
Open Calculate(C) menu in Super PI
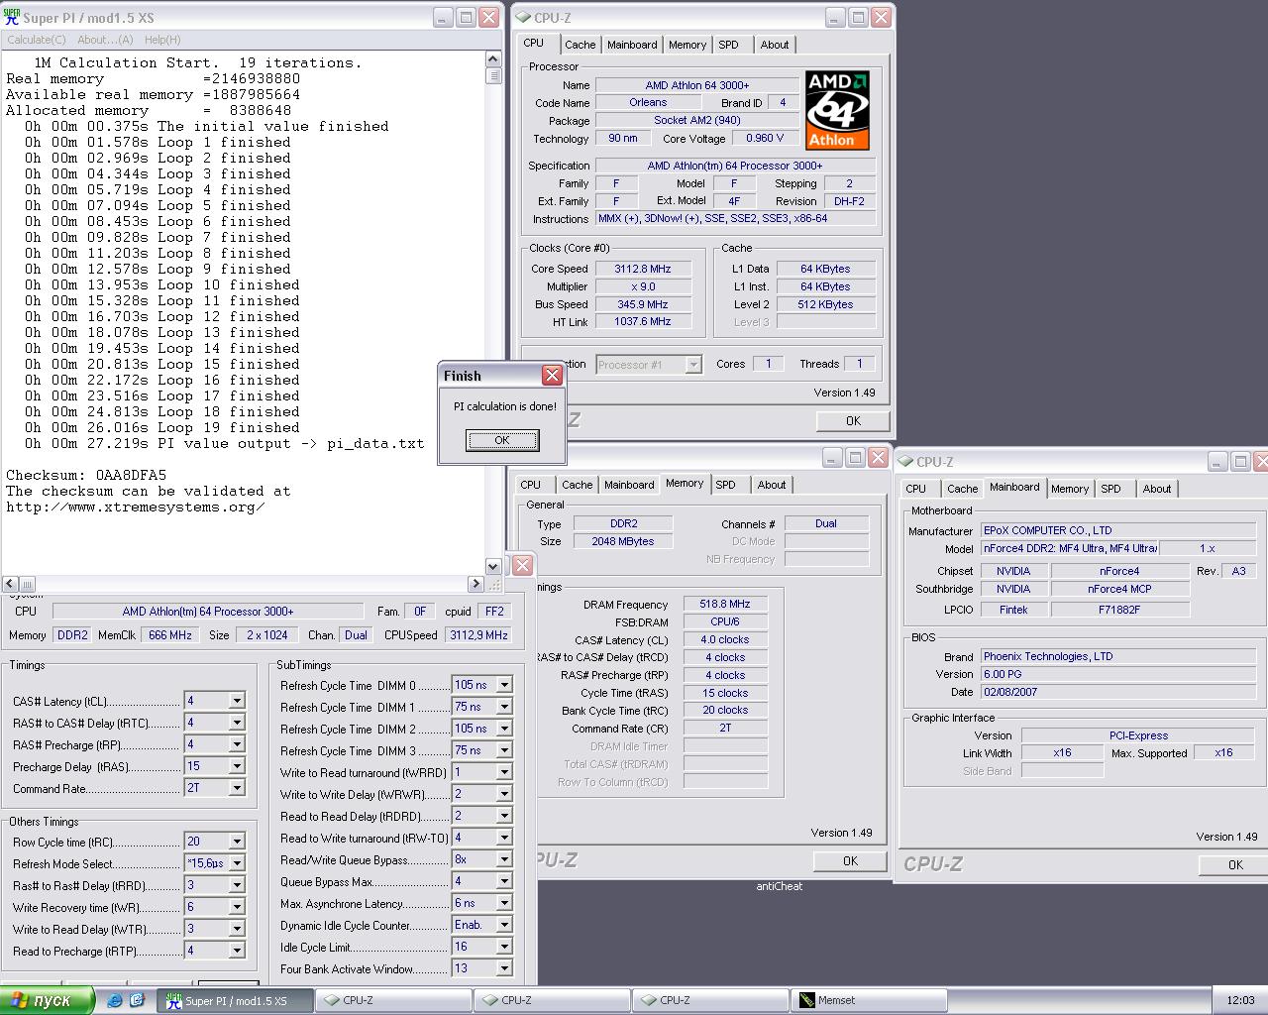coord(37,40)
